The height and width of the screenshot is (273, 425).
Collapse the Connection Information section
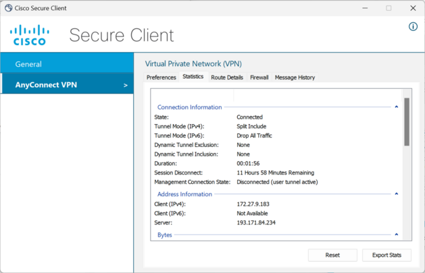pyautogui.click(x=396, y=107)
